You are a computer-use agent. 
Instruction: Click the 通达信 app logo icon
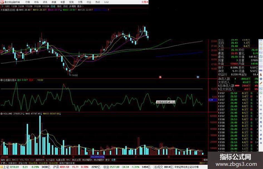2,2
